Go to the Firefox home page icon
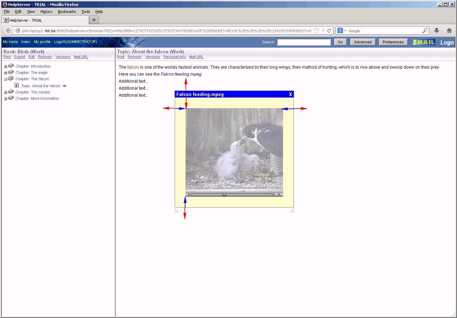 pos(449,30)
